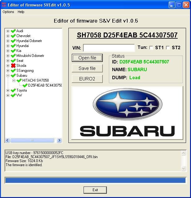Viewport: 191px width, 198px height.
Task: Click the DUMP status value Load
Action: coord(135,78)
